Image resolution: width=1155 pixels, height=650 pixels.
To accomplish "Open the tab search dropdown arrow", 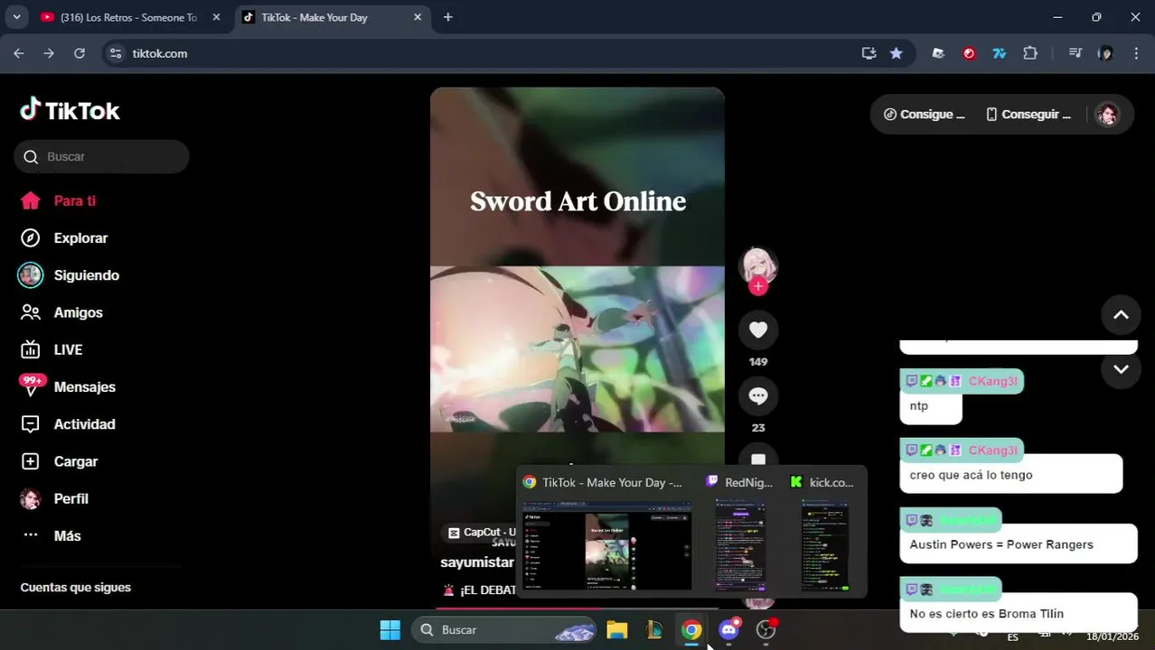I will click(16, 17).
